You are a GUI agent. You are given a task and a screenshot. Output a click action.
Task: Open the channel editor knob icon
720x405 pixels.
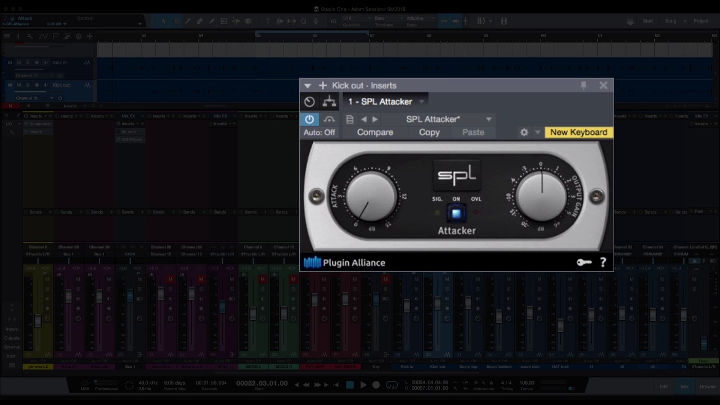point(309,102)
